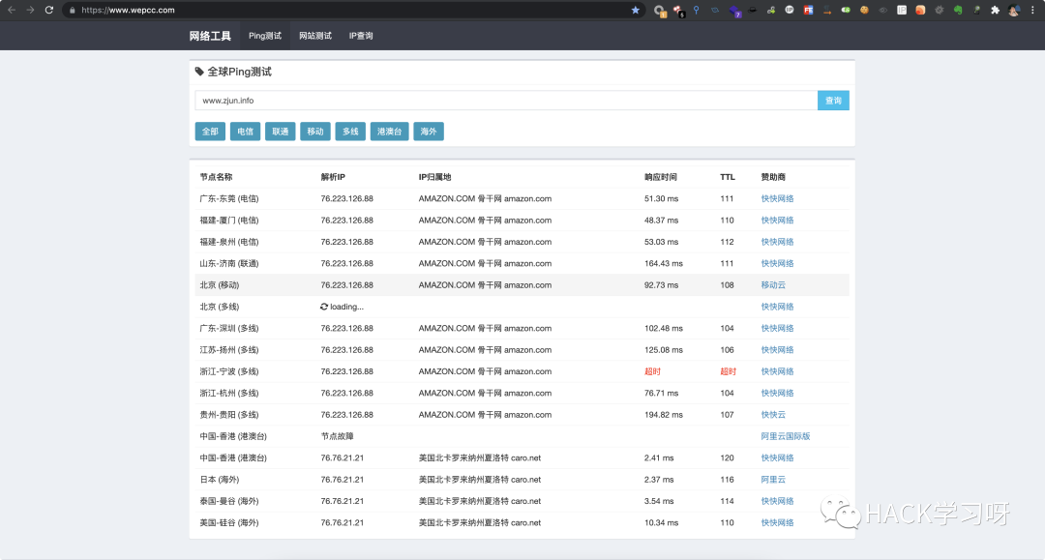Open the Extensions puzzle piece menu
This screenshot has width=1045, height=560.
(x=994, y=10)
